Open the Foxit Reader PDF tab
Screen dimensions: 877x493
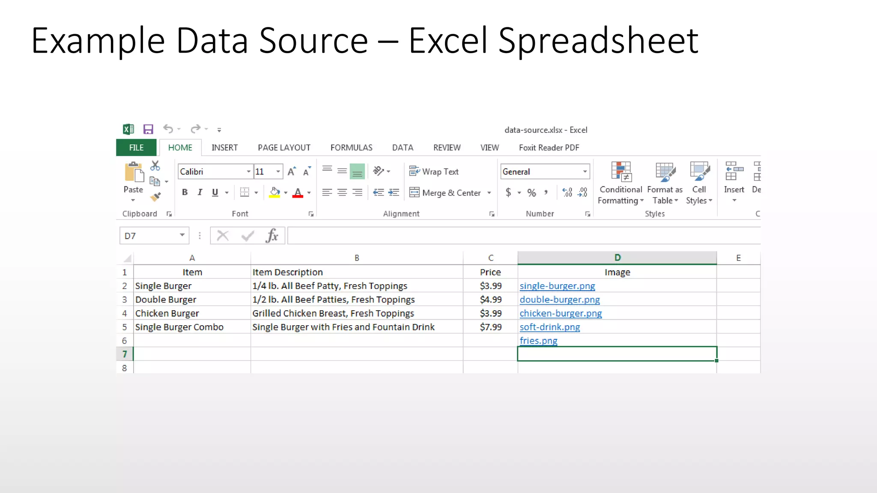pos(549,148)
